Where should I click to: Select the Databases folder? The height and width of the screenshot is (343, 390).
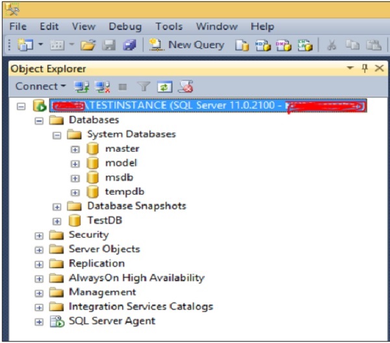click(x=94, y=120)
